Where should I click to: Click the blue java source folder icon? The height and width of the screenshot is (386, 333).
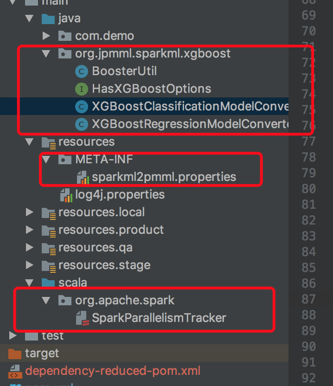(x=48, y=18)
